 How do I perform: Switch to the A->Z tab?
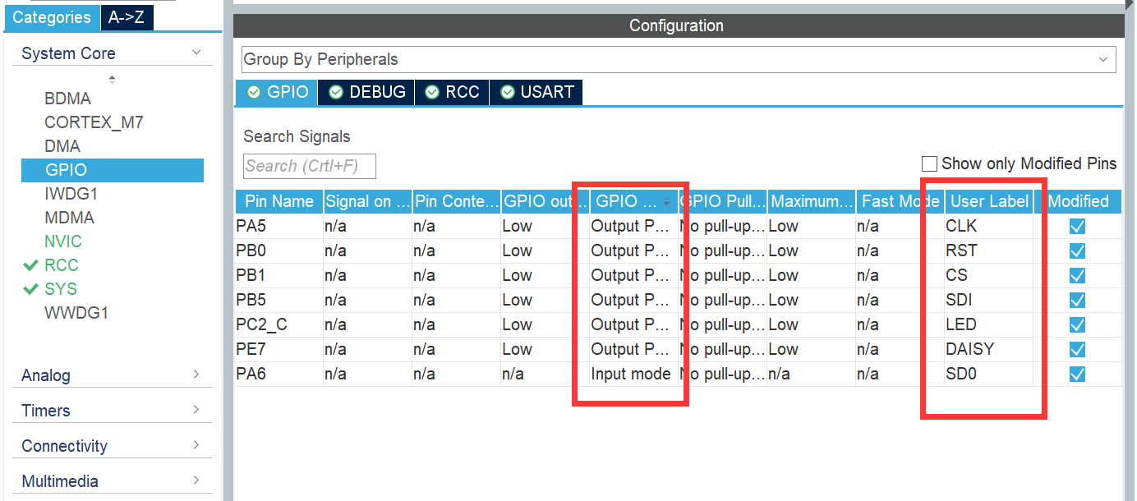point(127,17)
